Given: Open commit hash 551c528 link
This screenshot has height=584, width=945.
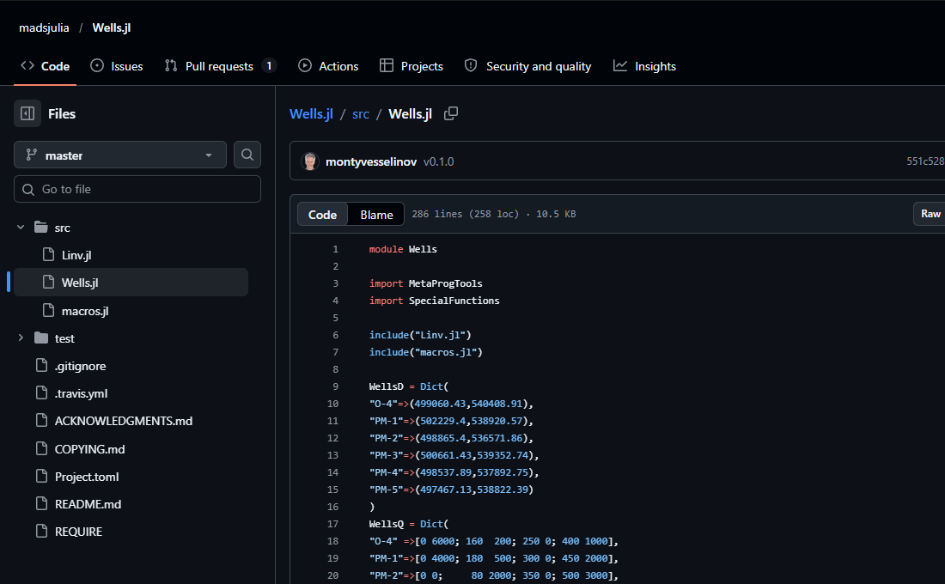Looking at the screenshot, I should (x=925, y=161).
